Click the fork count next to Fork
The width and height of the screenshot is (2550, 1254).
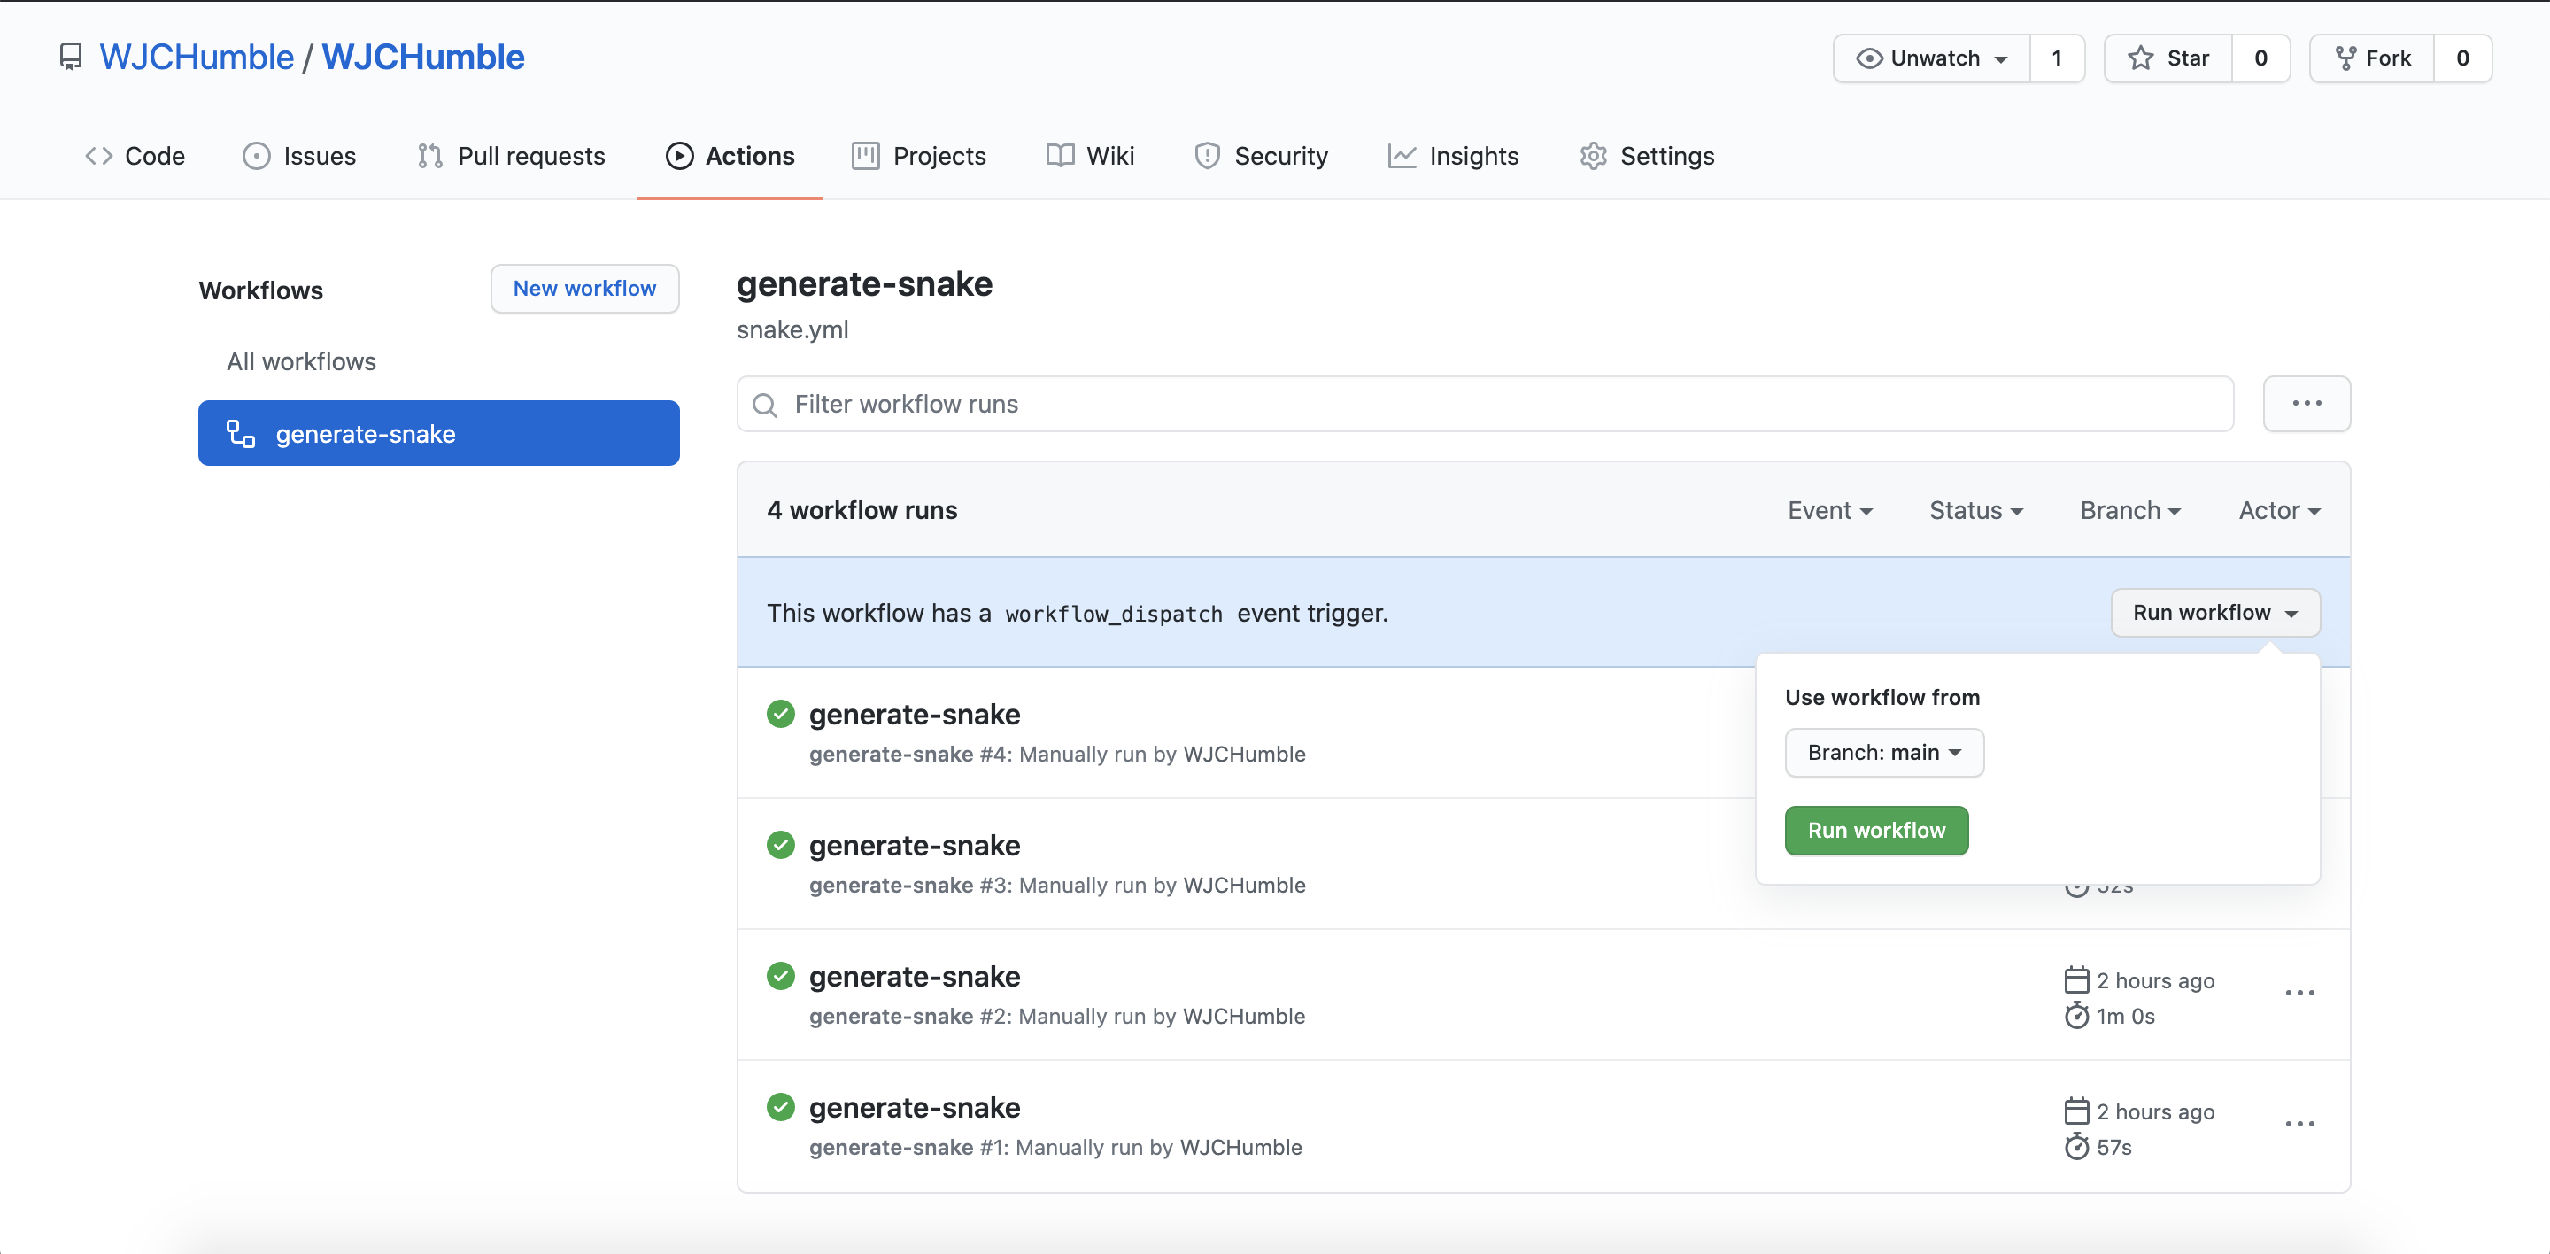(x=2463, y=58)
